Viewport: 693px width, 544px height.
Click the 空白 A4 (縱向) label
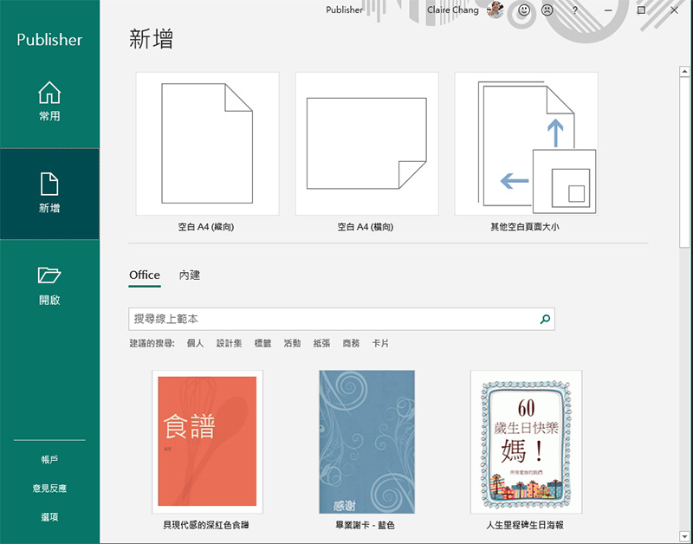pyautogui.click(x=206, y=227)
